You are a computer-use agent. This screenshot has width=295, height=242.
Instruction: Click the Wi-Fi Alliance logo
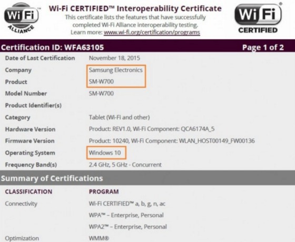(22, 18)
